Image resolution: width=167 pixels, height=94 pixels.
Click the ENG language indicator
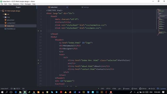click(151, 92)
